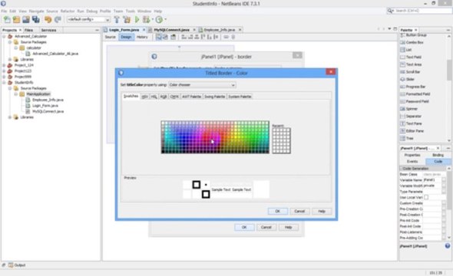Click the Save All toolbar icon
The width and height of the screenshot is (453, 276).
tap(36, 19)
